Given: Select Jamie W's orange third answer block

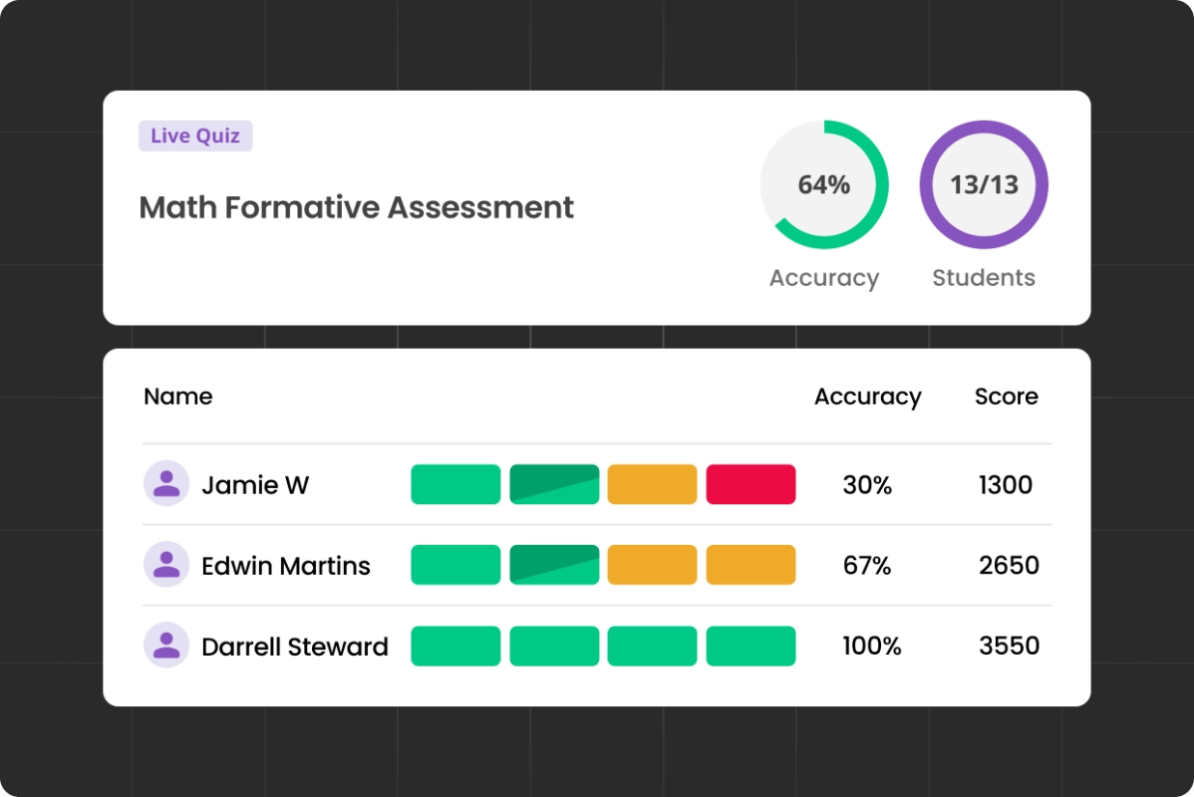Looking at the screenshot, I should pyautogui.click(x=652, y=484).
